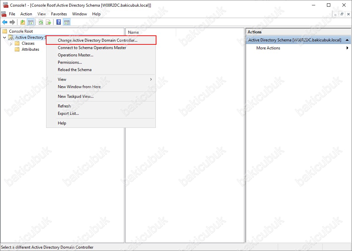This screenshot has height=251, width=352.
Task: Click Help at bottom of context menu
Action: pos(101,123)
